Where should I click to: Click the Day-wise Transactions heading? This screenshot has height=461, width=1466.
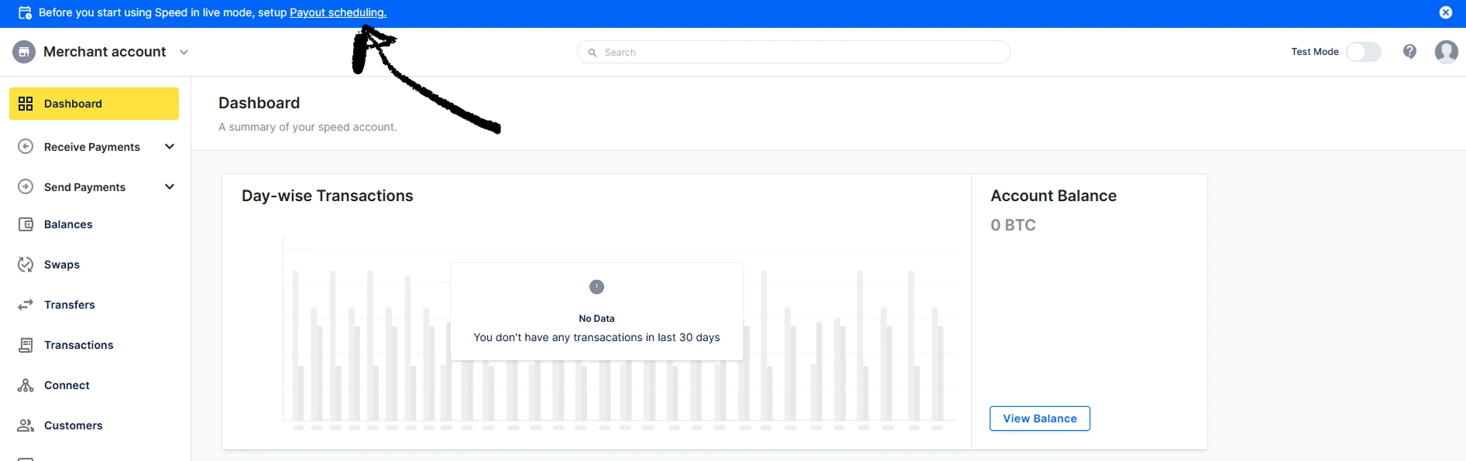328,196
